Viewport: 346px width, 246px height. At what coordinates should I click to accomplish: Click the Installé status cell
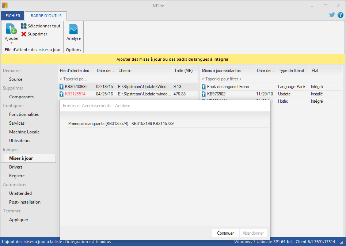click(x=317, y=94)
